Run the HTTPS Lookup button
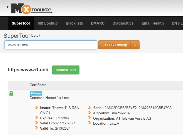Image resolution: width=183 pixels, height=136 pixels. click(x=114, y=45)
